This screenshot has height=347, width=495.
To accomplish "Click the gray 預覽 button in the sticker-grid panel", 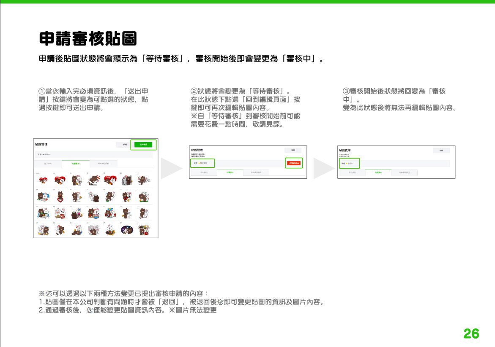I will 124,145.
